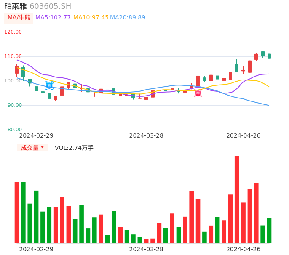Image resolution: width=289 pixels, height=255 pixels.
Task: Toggle the MA10 line legend
Action: click(x=91, y=18)
